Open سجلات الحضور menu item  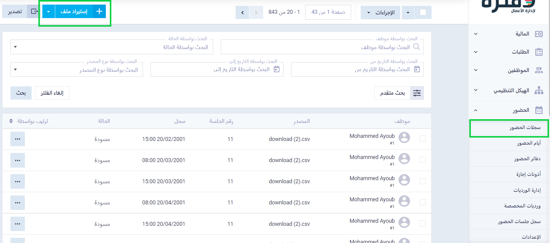pyautogui.click(x=509, y=128)
